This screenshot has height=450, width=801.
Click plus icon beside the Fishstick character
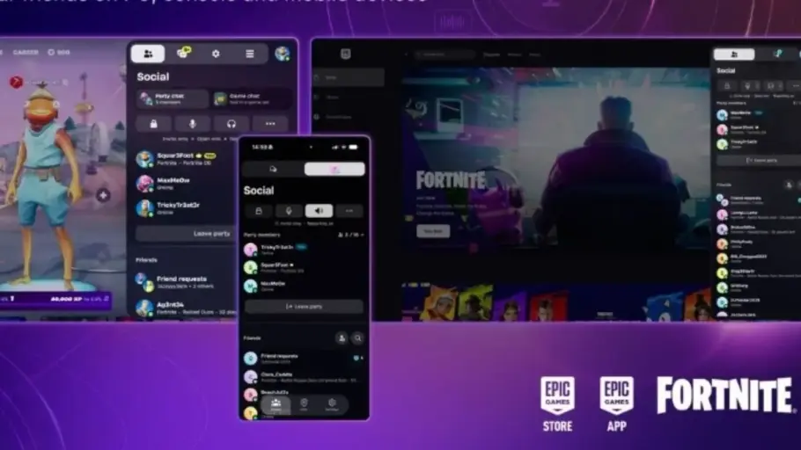point(103,195)
